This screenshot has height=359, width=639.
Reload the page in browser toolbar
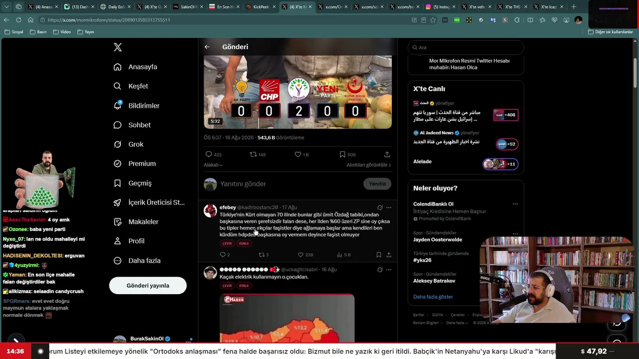pyautogui.click(x=18, y=20)
